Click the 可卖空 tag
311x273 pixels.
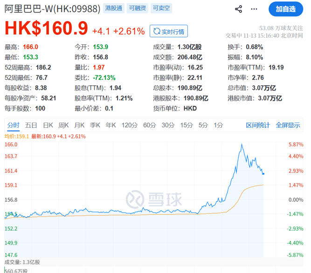coord(162,9)
